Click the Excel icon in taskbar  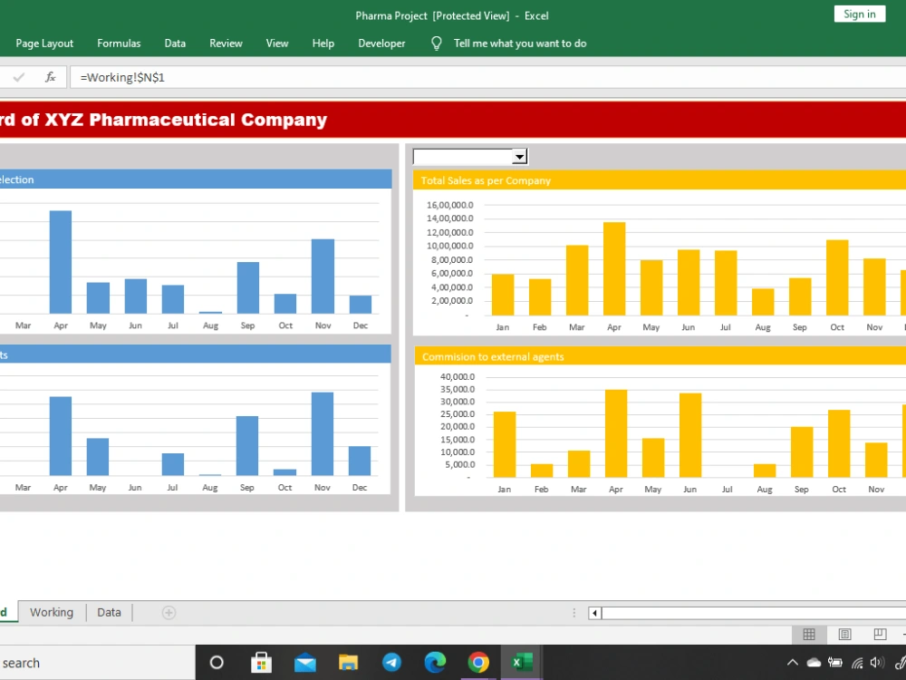pyautogui.click(x=522, y=662)
